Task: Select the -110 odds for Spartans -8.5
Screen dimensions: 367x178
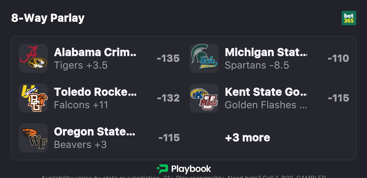Action: pyautogui.click(x=338, y=58)
